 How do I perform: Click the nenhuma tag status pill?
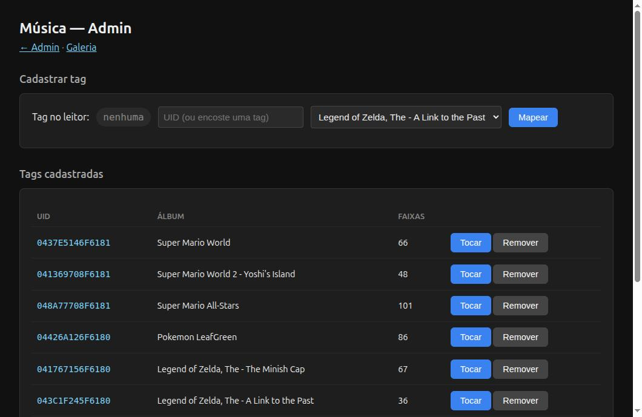pos(123,117)
